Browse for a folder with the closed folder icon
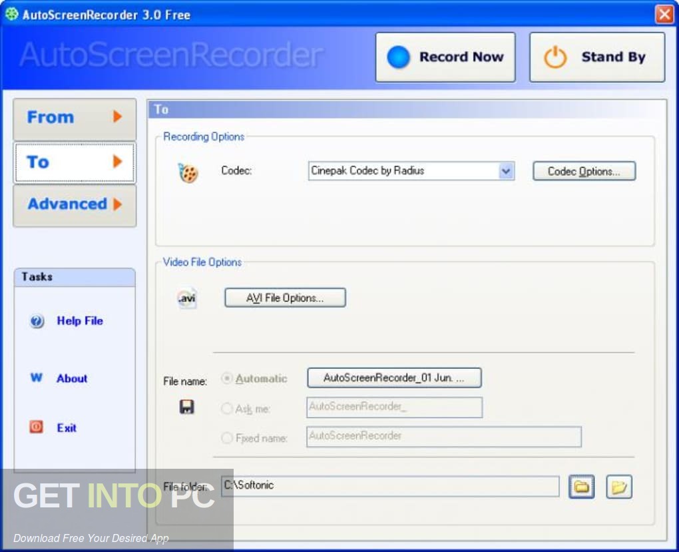Image resolution: width=679 pixels, height=552 pixels. click(581, 487)
